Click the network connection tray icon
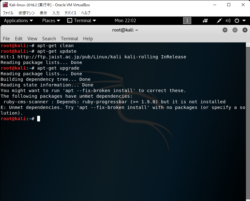This screenshot has height=201, width=250. point(219,21)
